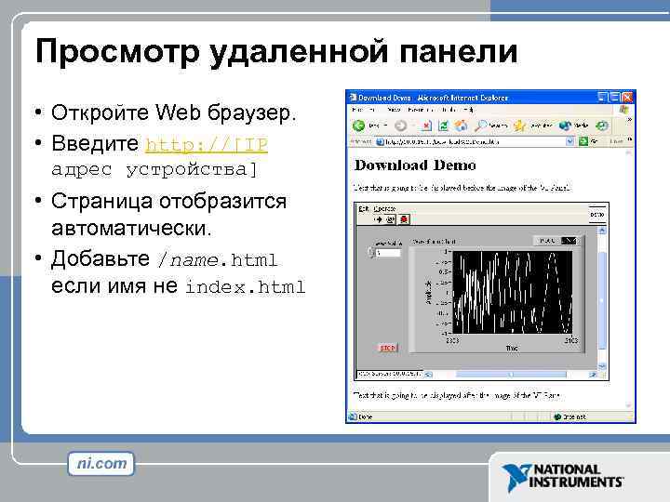
Task: Follow the http://[IP link on slide
Action: (x=207, y=144)
